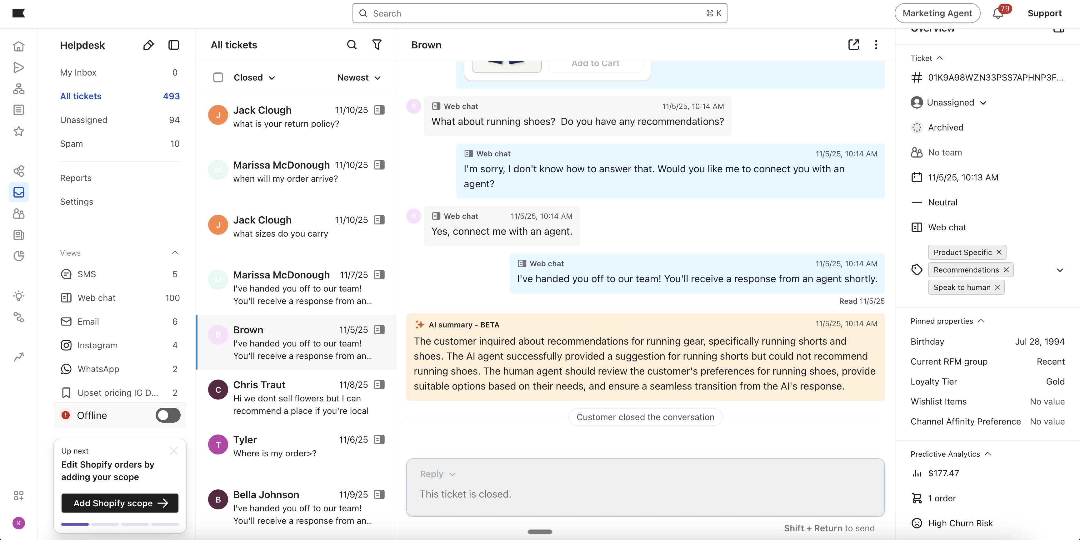Select the Web chat view
The width and height of the screenshot is (1080, 540).
(97, 298)
